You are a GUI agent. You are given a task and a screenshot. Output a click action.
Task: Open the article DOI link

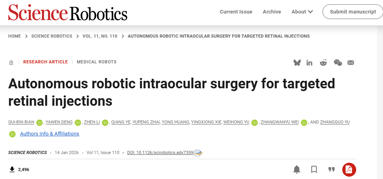click(160, 153)
